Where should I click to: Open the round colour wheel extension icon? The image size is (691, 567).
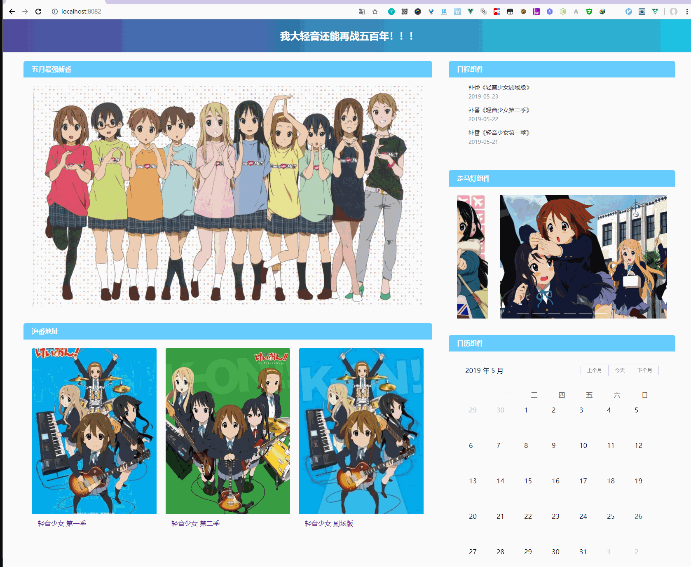click(x=418, y=12)
